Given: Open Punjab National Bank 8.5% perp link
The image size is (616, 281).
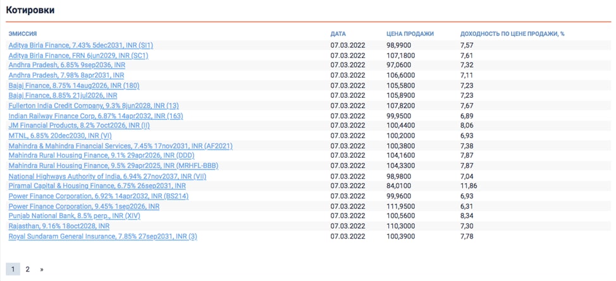Looking at the screenshot, I should [74, 216].
